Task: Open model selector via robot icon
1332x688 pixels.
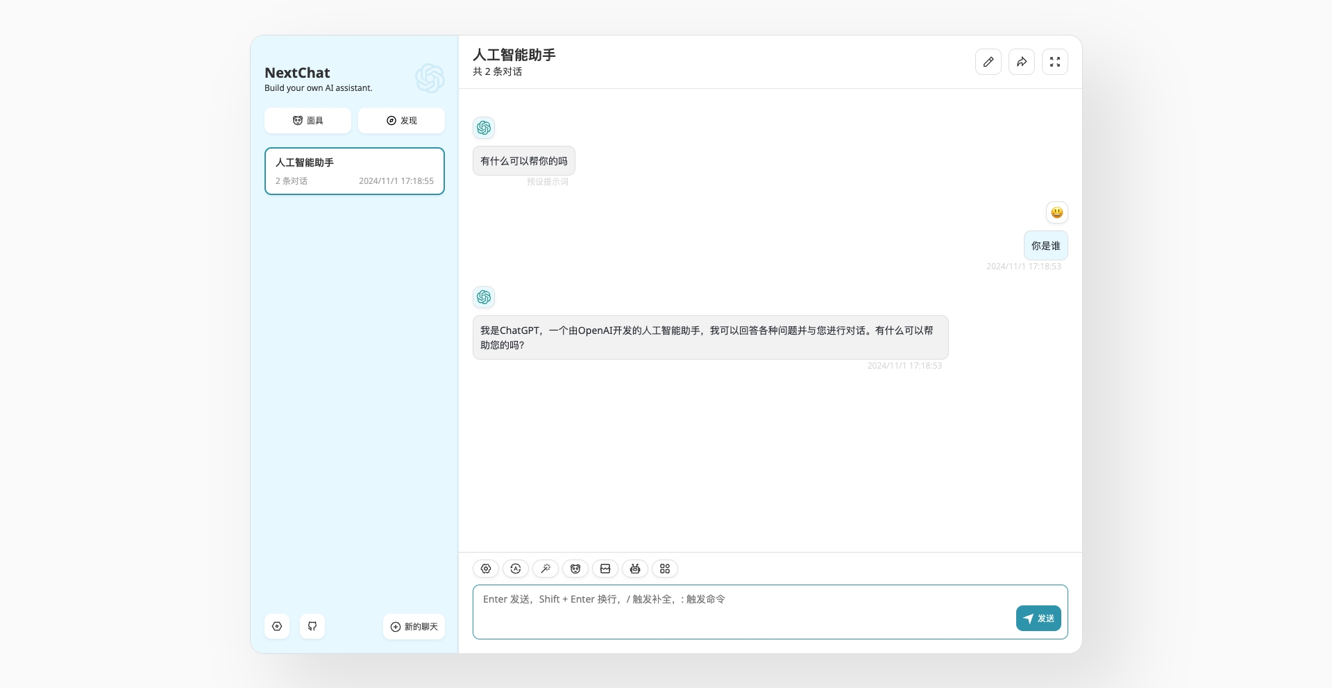Action: pos(635,569)
